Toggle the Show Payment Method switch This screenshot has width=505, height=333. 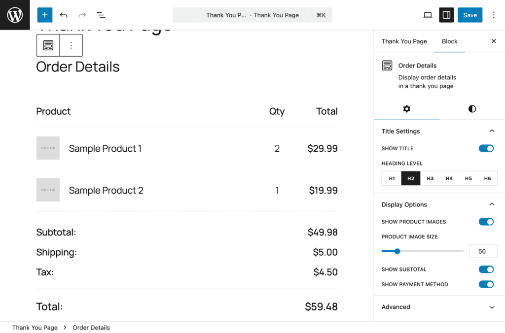click(486, 284)
